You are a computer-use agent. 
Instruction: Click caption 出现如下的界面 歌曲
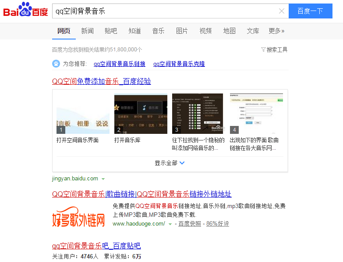254,140
